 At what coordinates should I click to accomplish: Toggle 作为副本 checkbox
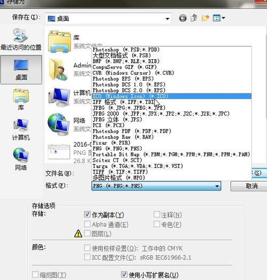pos(87,214)
